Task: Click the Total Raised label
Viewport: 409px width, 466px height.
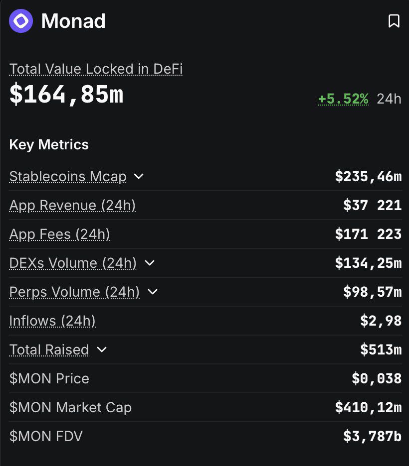Action: [49, 349]
